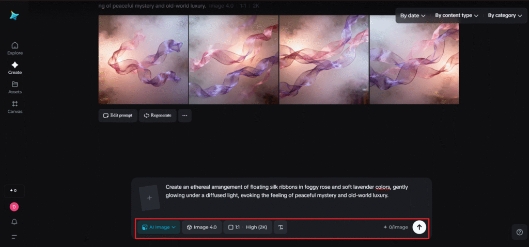Open the help question mark icon
The height and width of the screenshot is (247, 529).
pyautogui.click(x=519, y=232)
